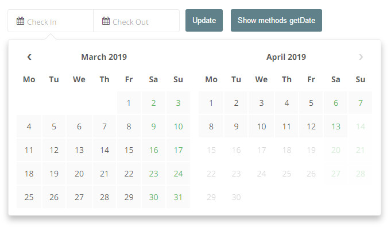The width and height of the screenshot is (391, 234).
Task: Click the Check Out calendar icon
Action: pyautogui.click(x=106, y=21)
